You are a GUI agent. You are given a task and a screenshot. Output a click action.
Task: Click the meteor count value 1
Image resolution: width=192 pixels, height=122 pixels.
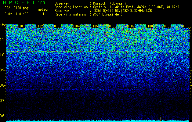(43, 14)
